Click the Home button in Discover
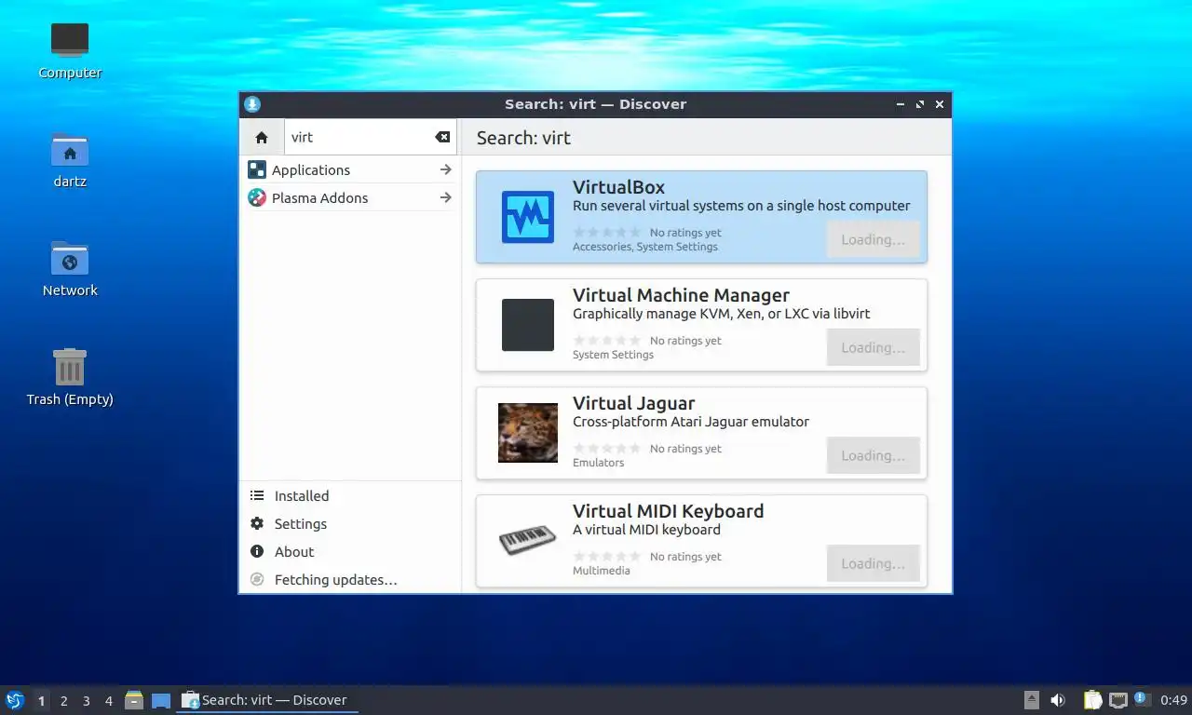This screenshot has width=1192, height=715. tap(261, 137)
